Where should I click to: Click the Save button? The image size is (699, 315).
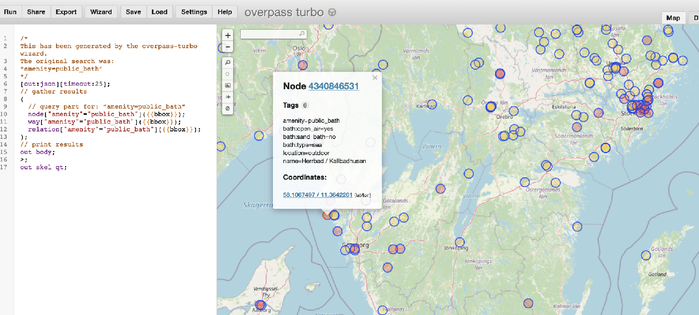(133, 12)
